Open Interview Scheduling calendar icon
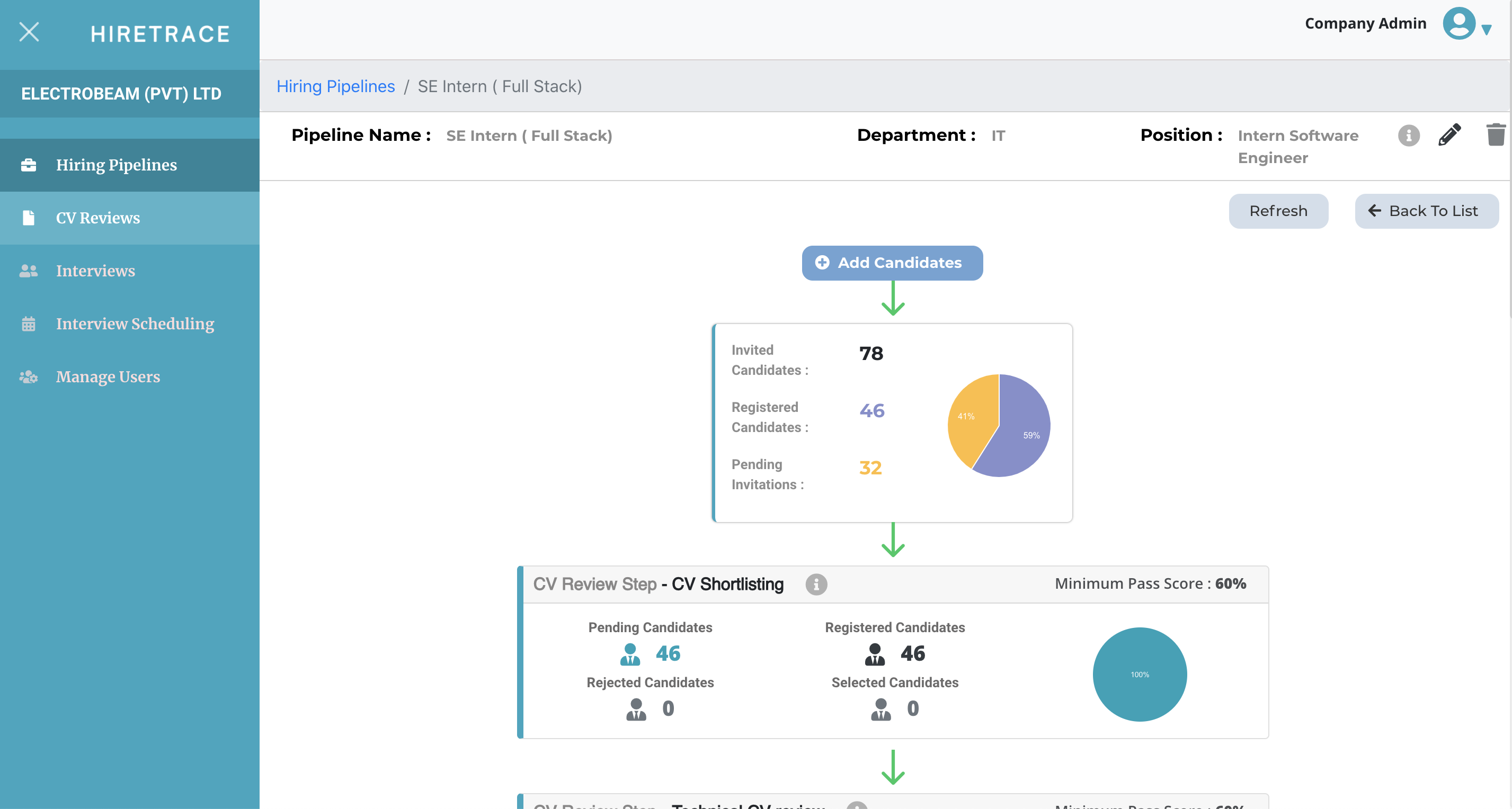Image resolution: width=1512 pixels, height=809 pixels. tap(29, 323)
